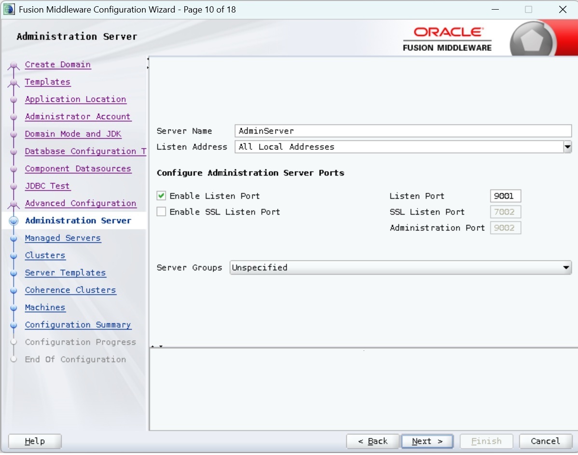Open the Listen Address dropdown arrow
This screenshot has height=455, width=578.
pyautogui.click(x=567, y=147)
